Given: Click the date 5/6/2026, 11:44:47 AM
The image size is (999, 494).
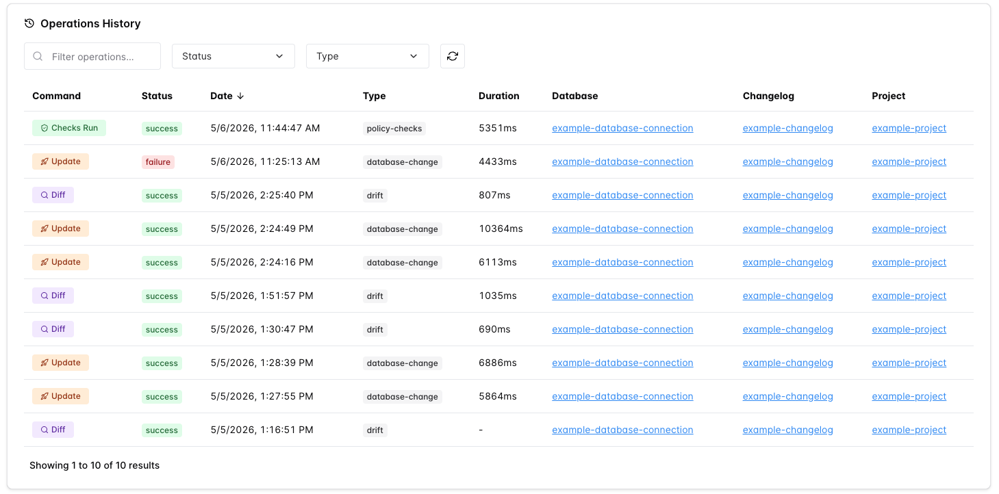Looking at the screenshot, I should 265,128.
